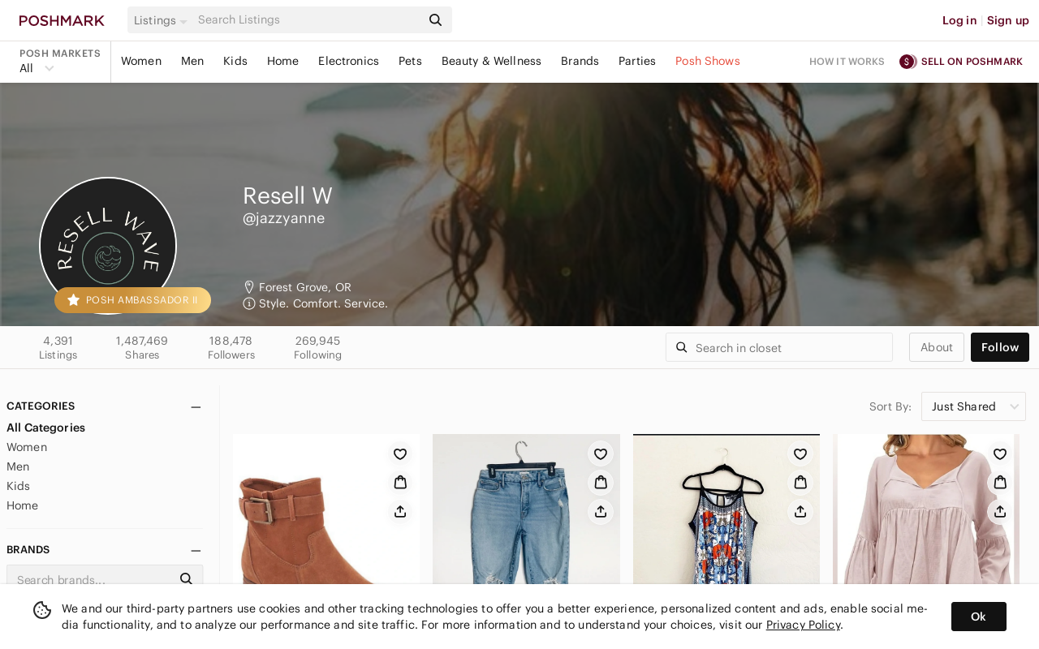Add the printed tank top to bundle
The image size is (1039, 649).
(x=800, y=483)
